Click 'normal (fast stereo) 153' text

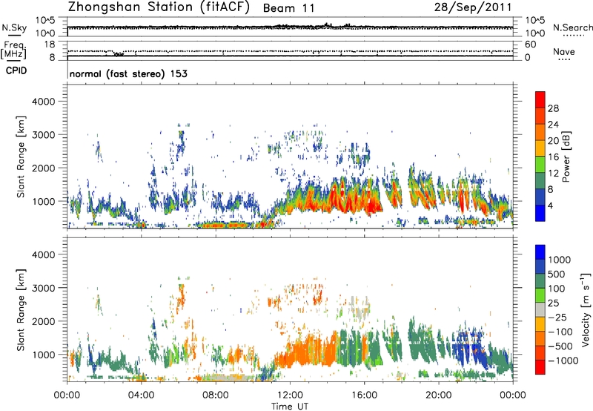point(128,73)
